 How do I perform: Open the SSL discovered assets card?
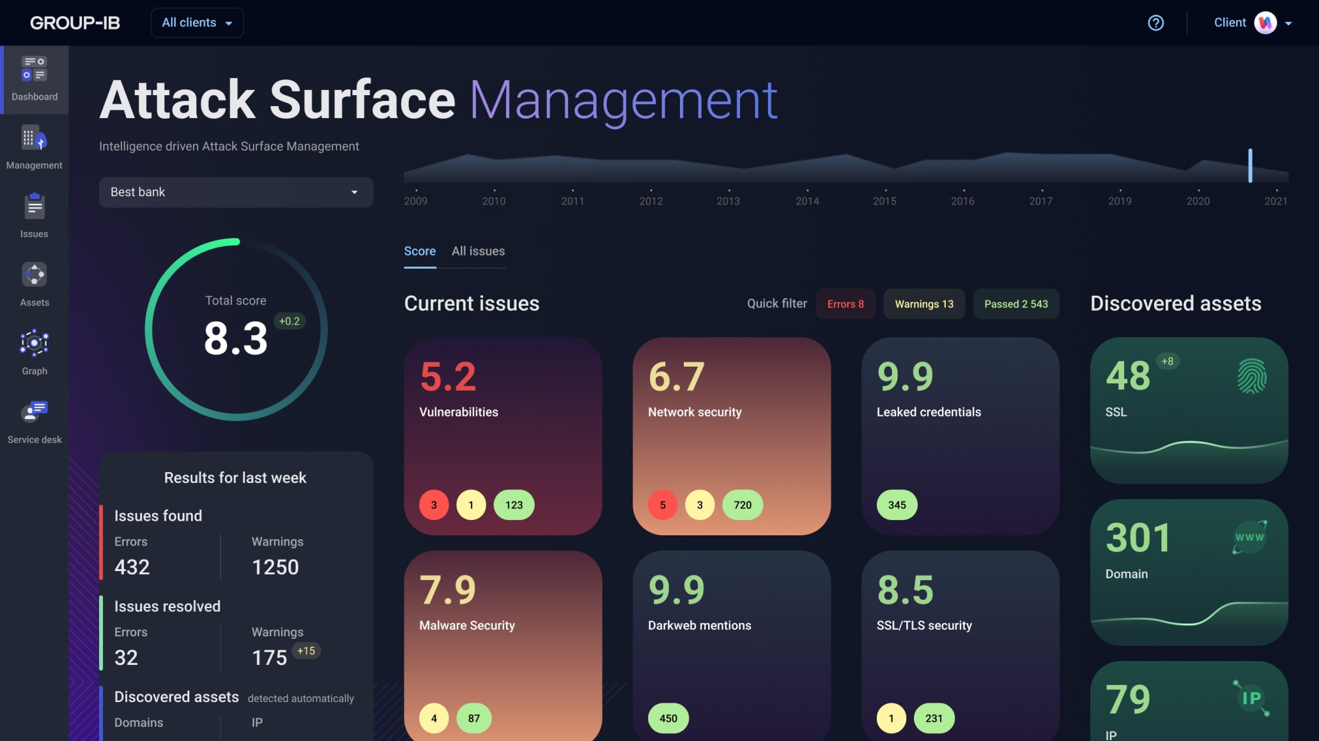tap(1189, 410)
